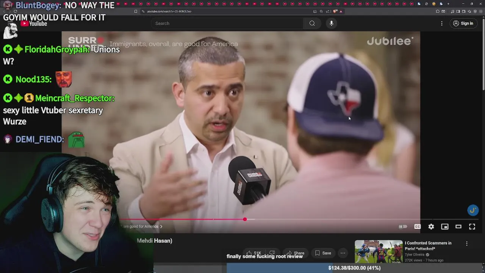Click the blue circular J overlay button

point(473,210)
